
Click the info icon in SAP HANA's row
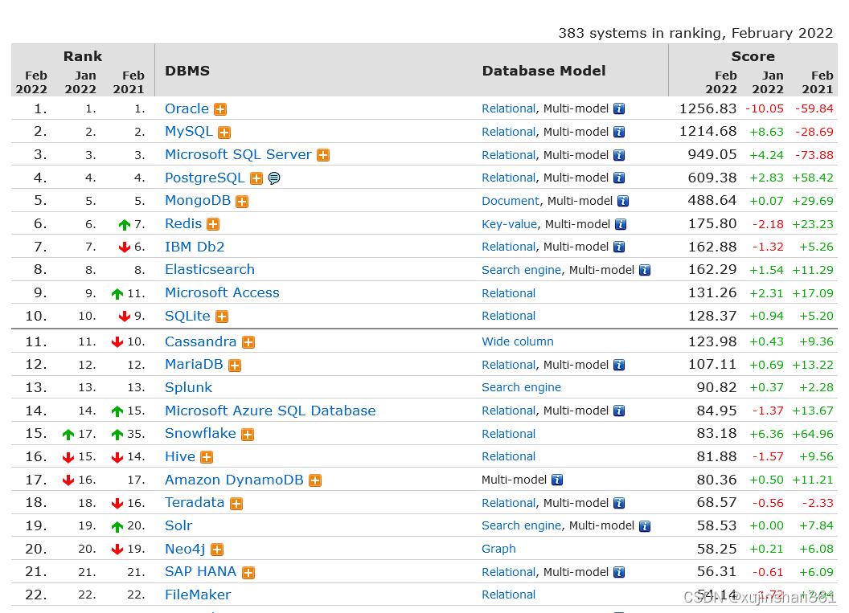[x=619, y=572]
